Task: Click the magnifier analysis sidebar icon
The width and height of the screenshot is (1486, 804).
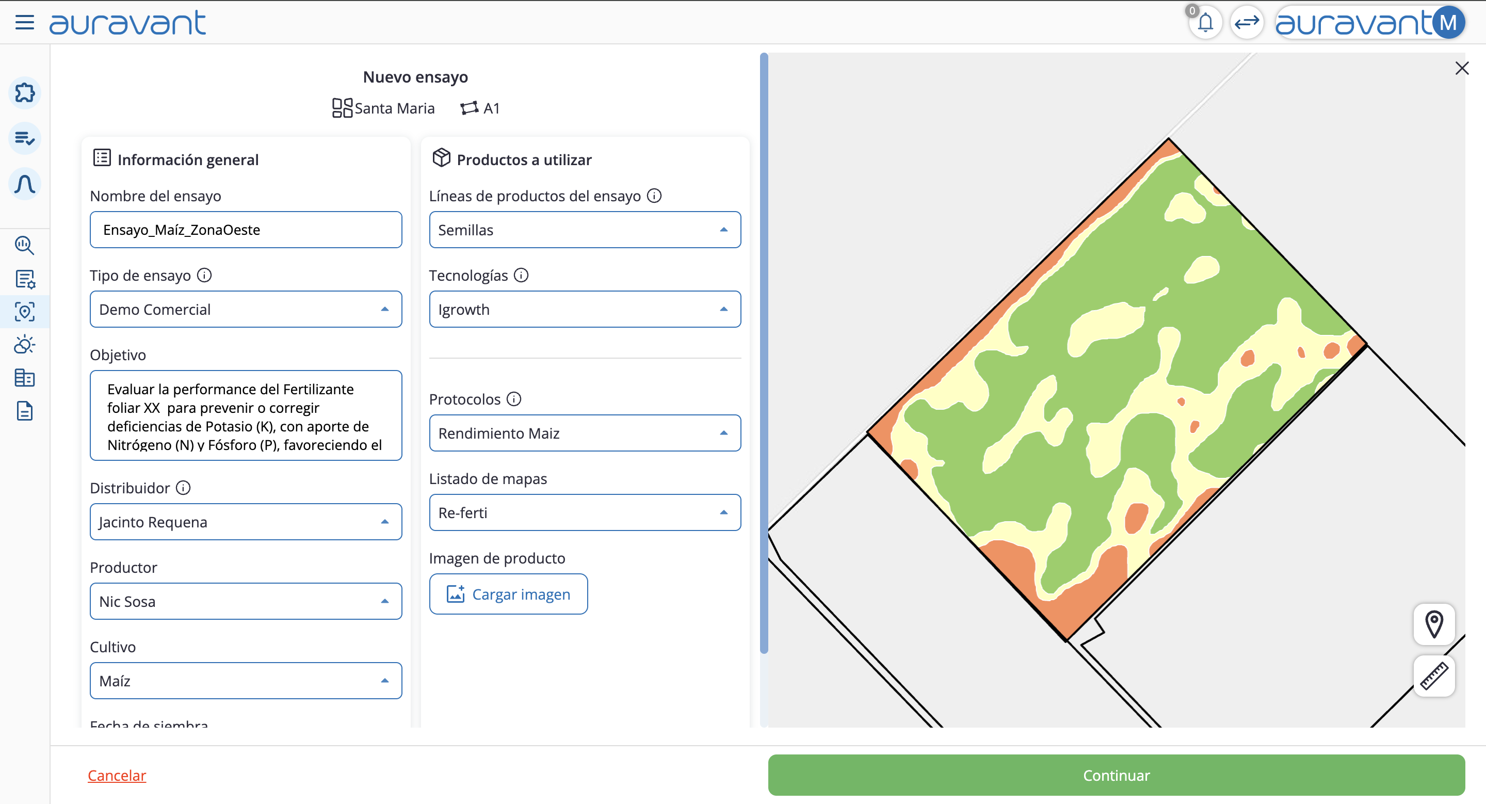Action: (x=25, y=245)
